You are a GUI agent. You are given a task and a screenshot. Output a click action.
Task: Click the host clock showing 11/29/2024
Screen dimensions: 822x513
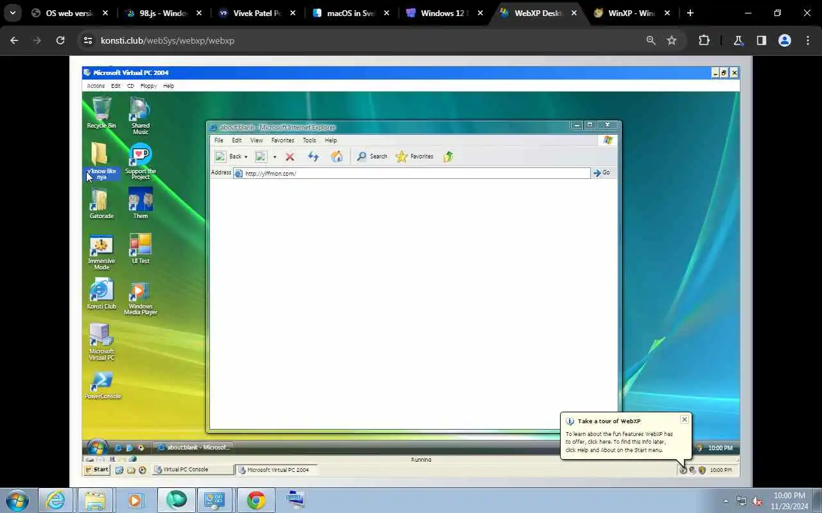click(x=789, y=501)
